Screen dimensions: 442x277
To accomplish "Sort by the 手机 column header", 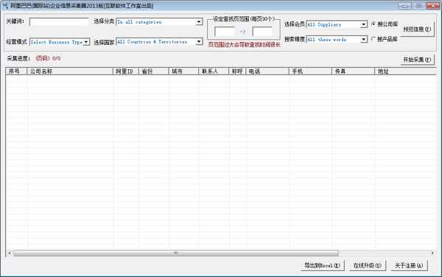I will tap(310, 71).
